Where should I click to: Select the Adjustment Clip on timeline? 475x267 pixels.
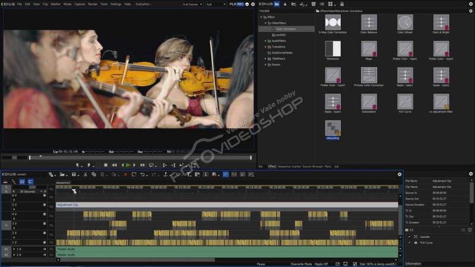(x=227, y=205)
